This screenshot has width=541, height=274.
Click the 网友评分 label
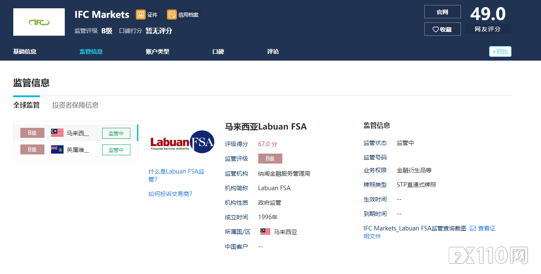pos(488,29)
